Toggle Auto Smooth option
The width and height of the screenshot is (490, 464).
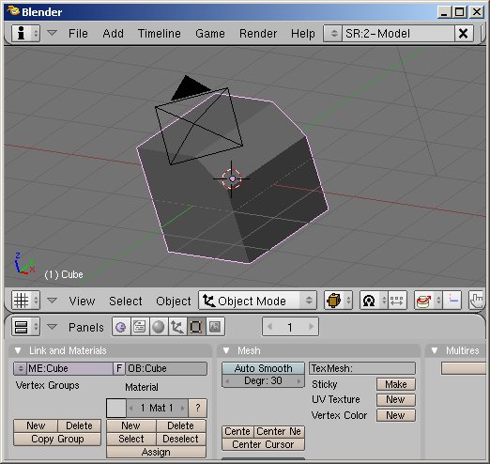point(263,368)
